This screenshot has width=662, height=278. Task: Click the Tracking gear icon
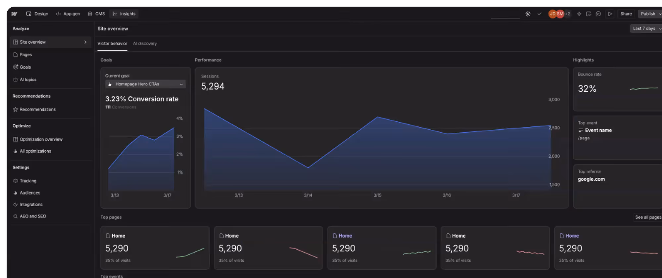[x=15, y=181]
